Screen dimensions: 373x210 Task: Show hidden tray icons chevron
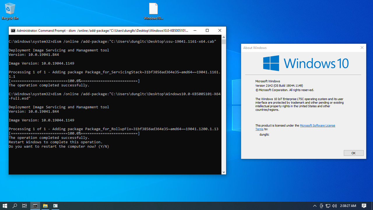click(x=315, y=206)
